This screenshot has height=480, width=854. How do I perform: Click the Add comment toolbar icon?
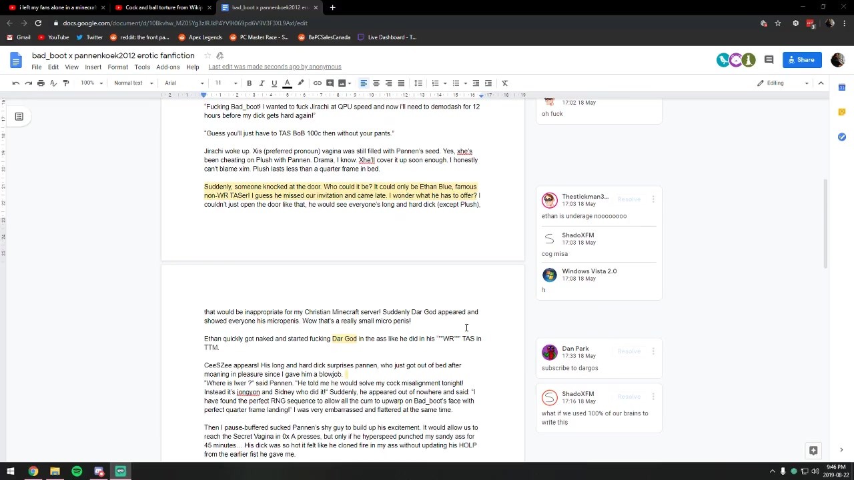[x=330, y=83]
